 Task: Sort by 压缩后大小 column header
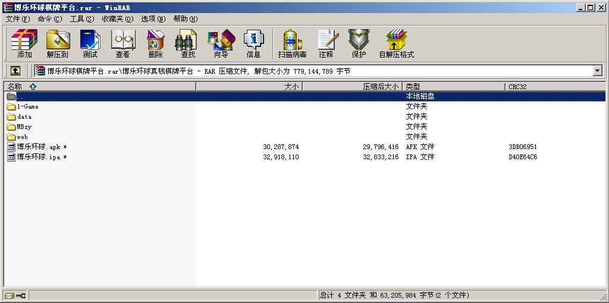tap(352, 87)
